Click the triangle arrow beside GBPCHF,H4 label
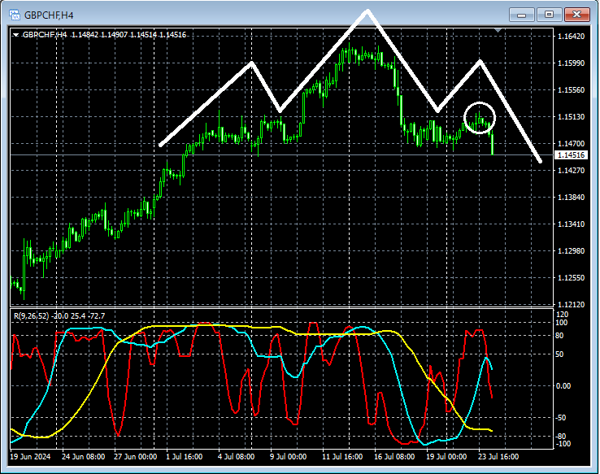600x474 pixels. (15, 34)
